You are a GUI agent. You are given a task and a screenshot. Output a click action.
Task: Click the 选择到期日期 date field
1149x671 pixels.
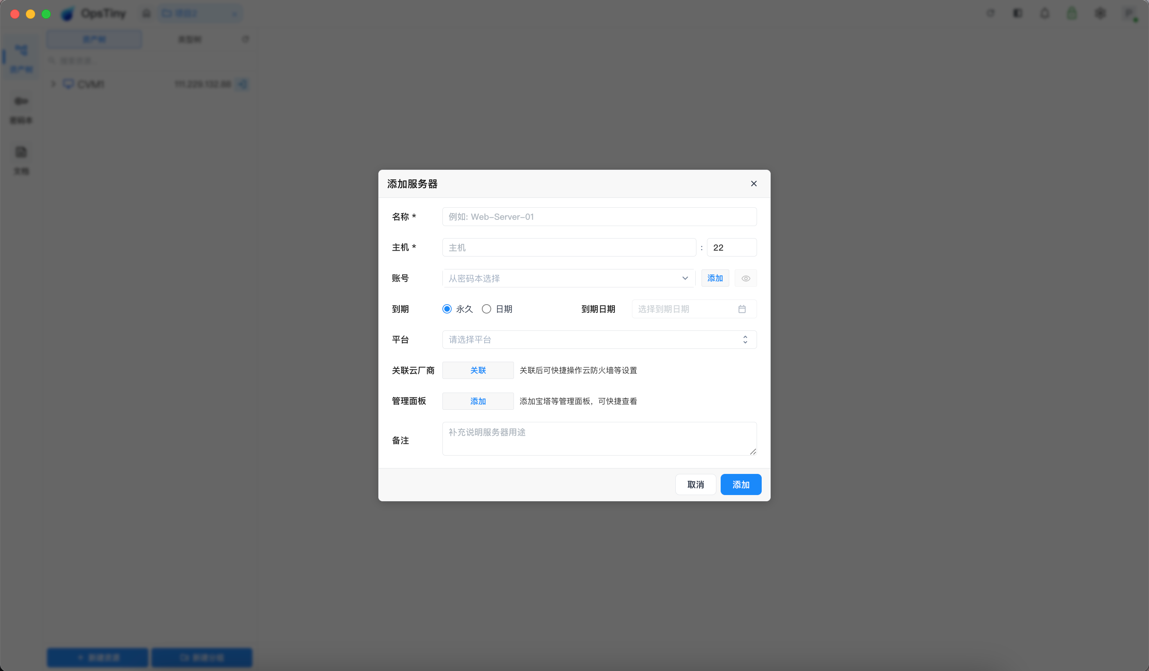(x=694, y=309)
